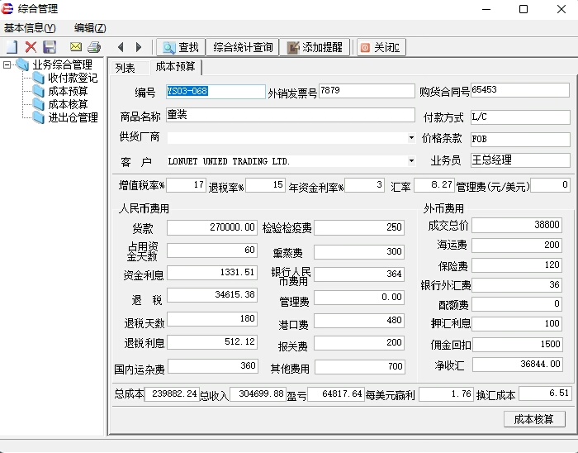Go to next record with right arrow

tap(139, 47)
